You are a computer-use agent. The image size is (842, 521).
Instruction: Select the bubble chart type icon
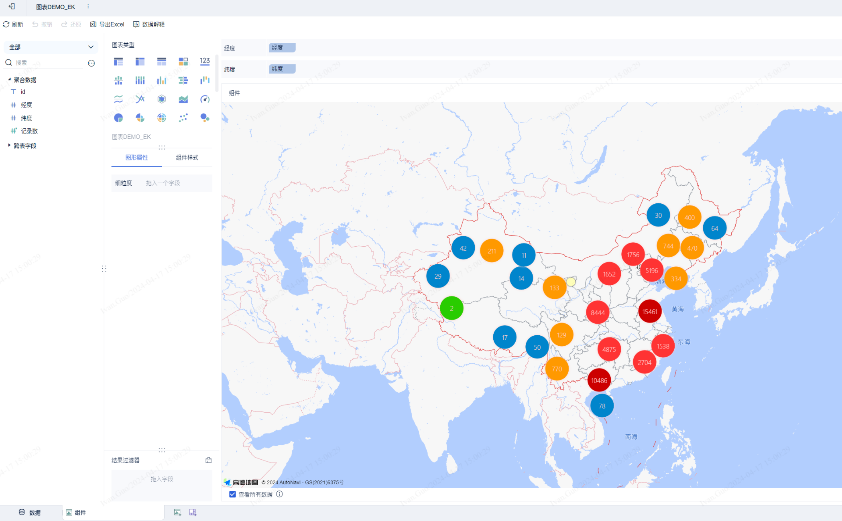click(205, 118)
